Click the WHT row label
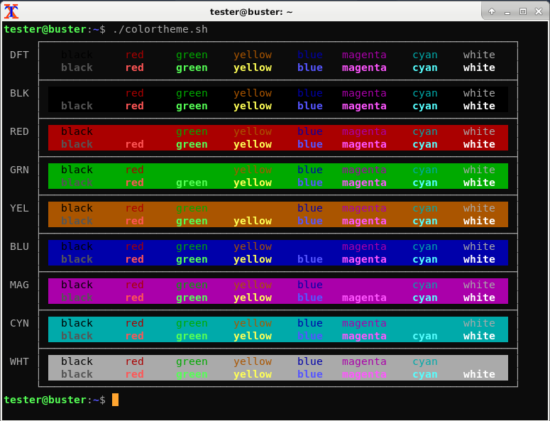The image size is (550, 421). [19, 361]
